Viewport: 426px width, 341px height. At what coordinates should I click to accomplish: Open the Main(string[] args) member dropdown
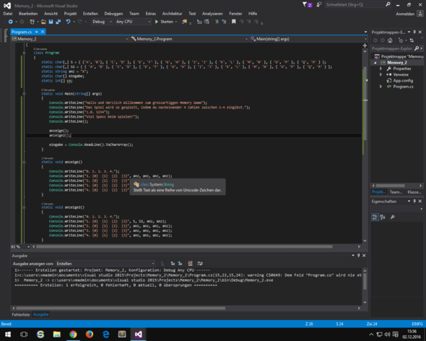click(308, 39)
